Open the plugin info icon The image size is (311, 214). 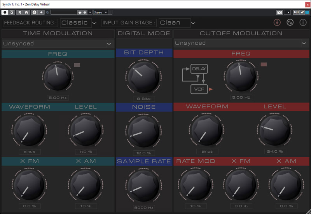coord(303,23)
